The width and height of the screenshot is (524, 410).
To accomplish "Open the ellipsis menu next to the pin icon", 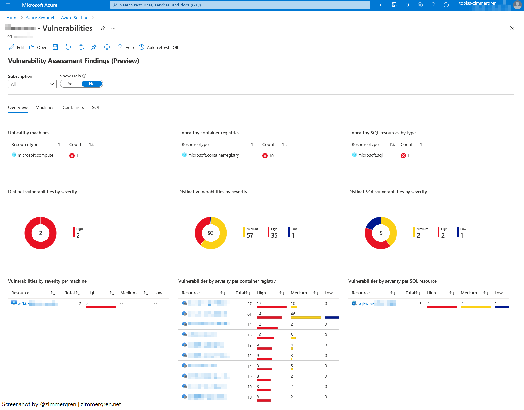I will click(113, 28).
